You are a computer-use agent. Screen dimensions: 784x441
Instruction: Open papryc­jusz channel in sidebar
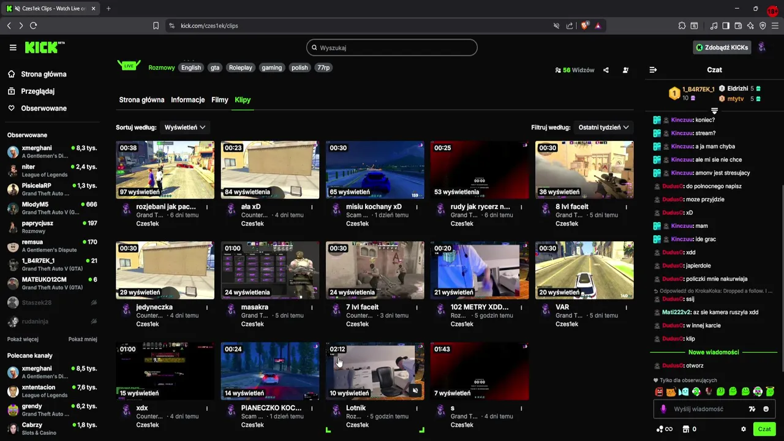52,227
